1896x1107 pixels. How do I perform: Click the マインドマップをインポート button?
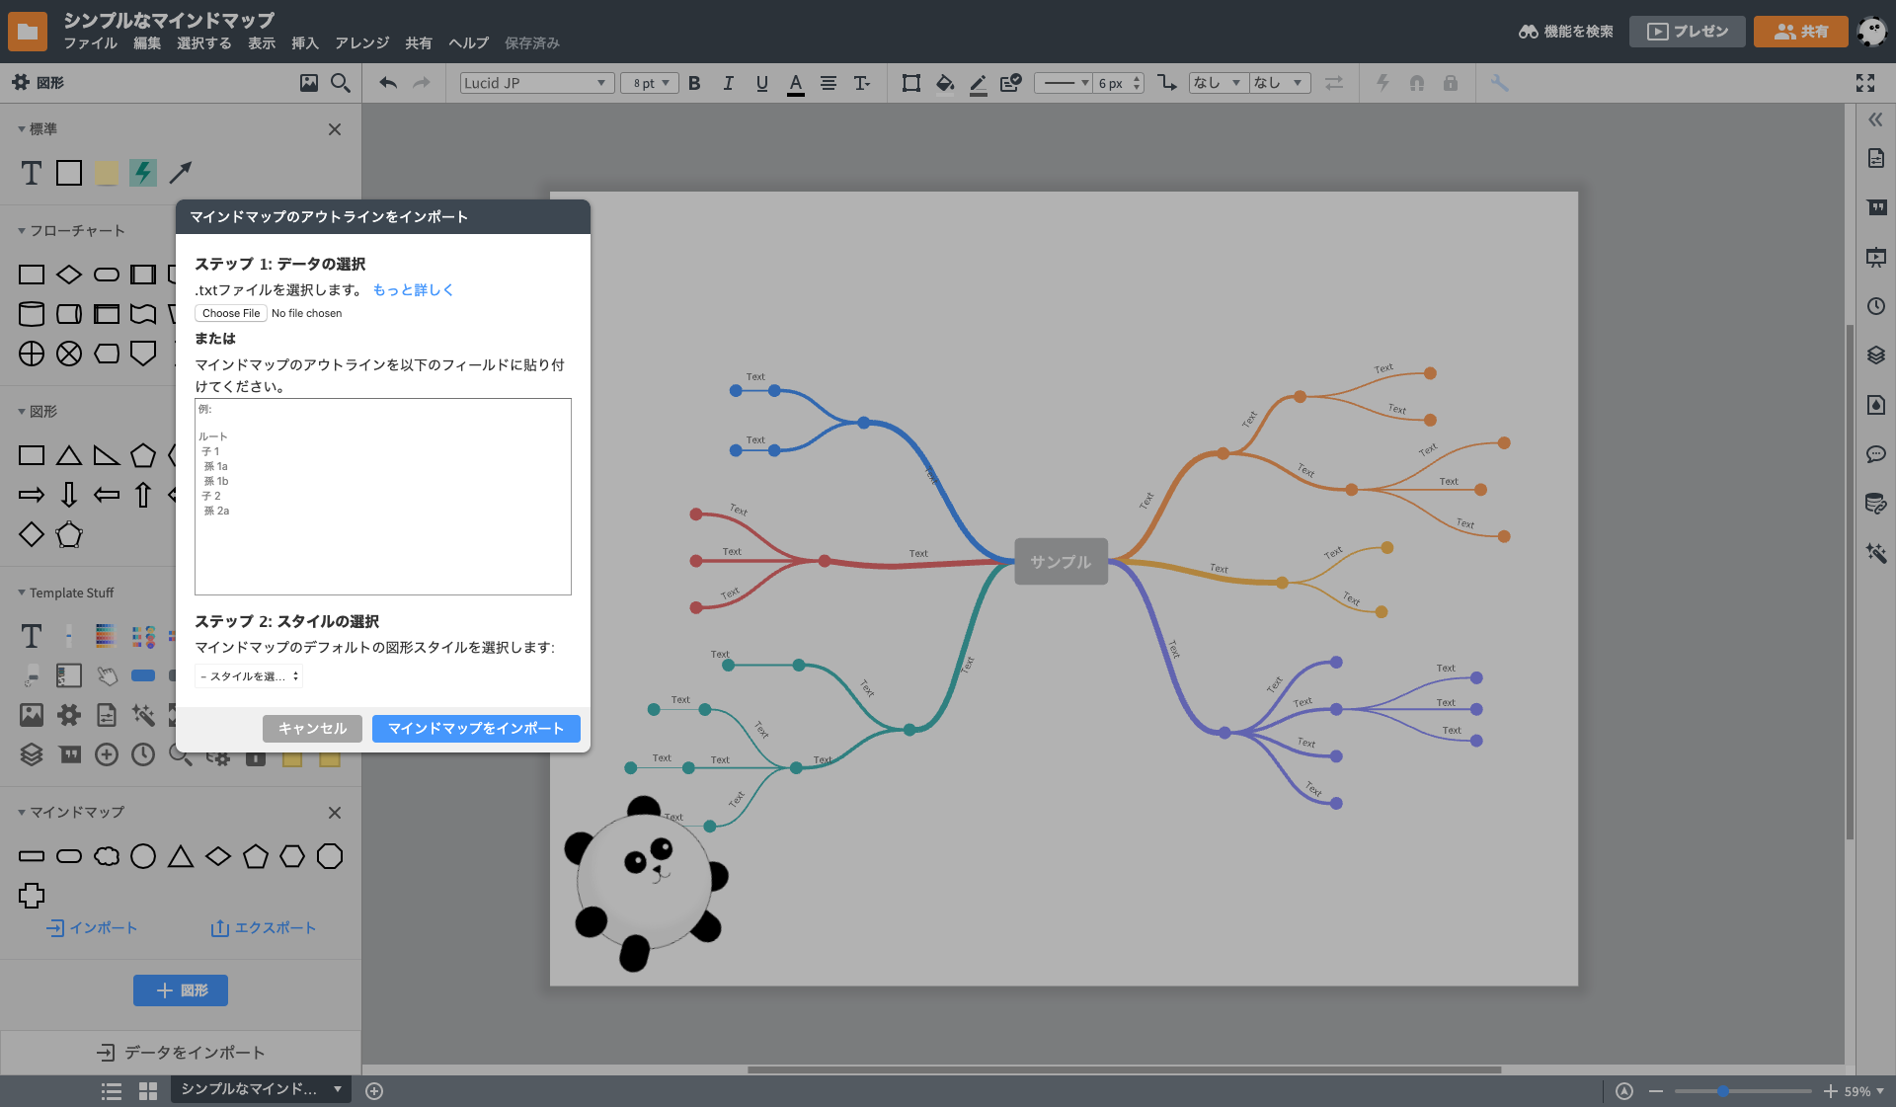pos(475,729)
